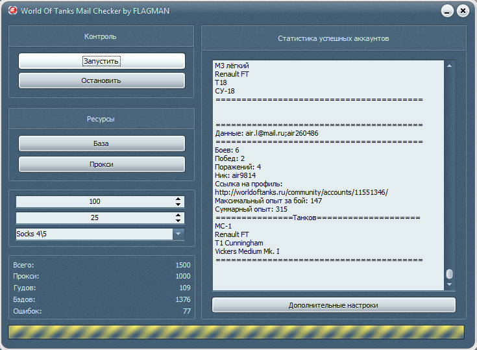Click the Танков separator line
Screen dimensions: 477x350
(x=317, y=218)
